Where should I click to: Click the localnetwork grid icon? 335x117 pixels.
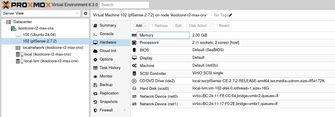coord(18,48)
